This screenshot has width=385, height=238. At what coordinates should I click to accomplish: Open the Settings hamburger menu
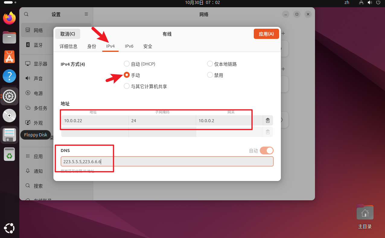point(86,14)
